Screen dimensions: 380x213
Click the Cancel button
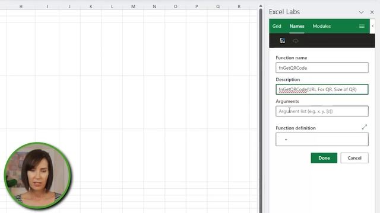pos(354,158)
